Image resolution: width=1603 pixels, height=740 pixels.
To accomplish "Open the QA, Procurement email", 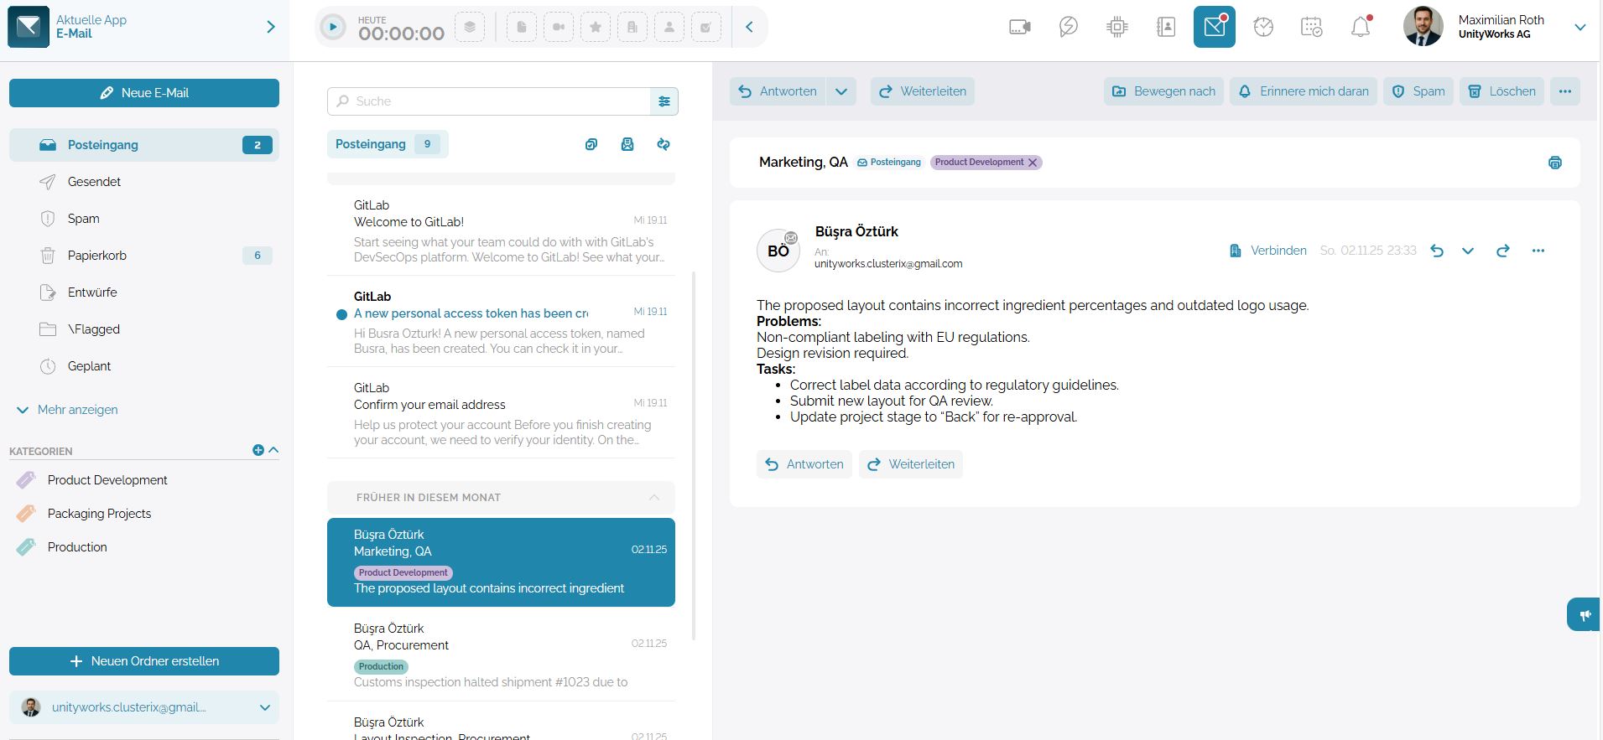I will point(501,655).
